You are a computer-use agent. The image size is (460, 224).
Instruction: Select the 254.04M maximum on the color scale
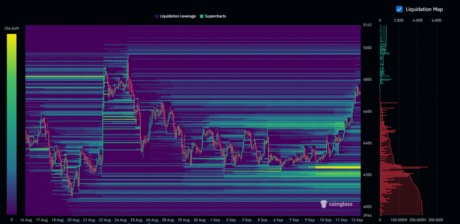[x=12, y=28]
